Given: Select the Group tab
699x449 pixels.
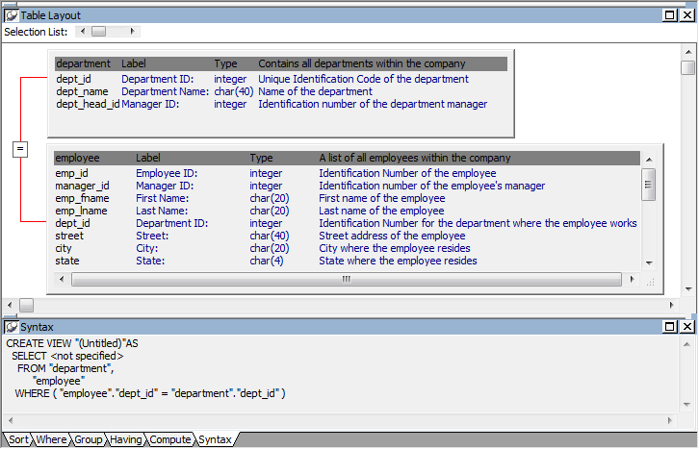Looking at the screenshot, I should click(89, 439).
